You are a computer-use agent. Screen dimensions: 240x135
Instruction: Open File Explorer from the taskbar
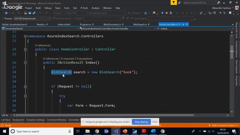pyautogui.click(x=87, y=131)
